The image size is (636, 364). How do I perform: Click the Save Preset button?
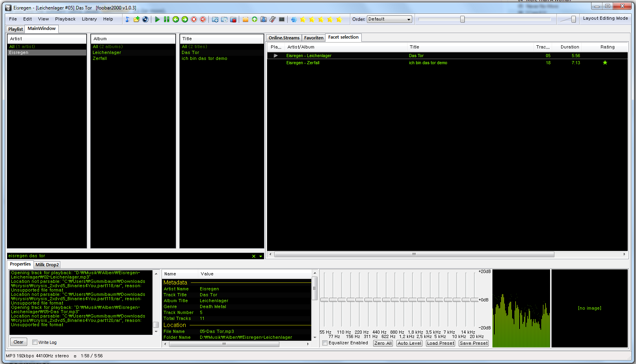click(x=474, y=343)
